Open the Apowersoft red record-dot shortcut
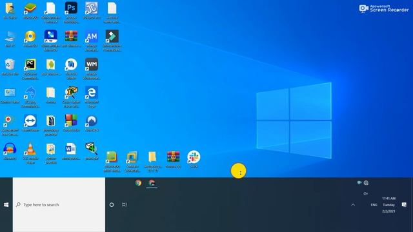This screenshot has width=413, height=232. click(x=10, y=125)
